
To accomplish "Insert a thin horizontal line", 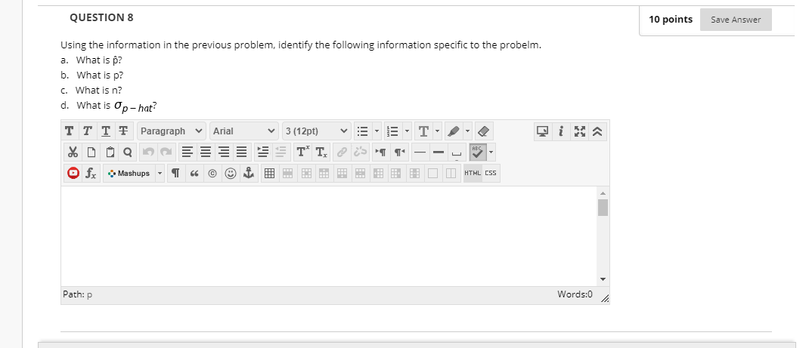I will tap(420, 152).
